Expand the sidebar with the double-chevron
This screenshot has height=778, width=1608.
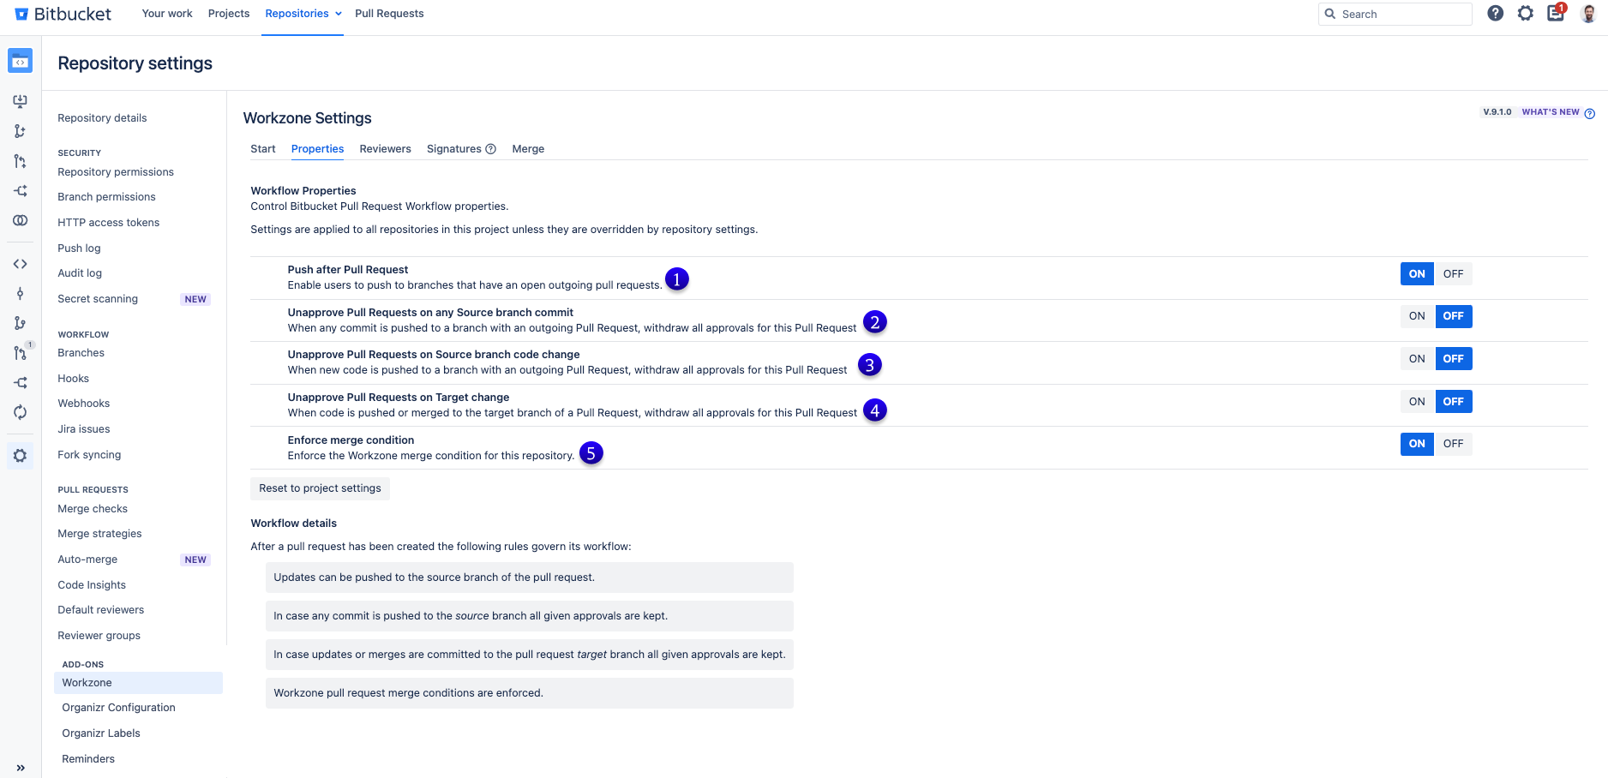pyautogui.click(x=20, y=768)
